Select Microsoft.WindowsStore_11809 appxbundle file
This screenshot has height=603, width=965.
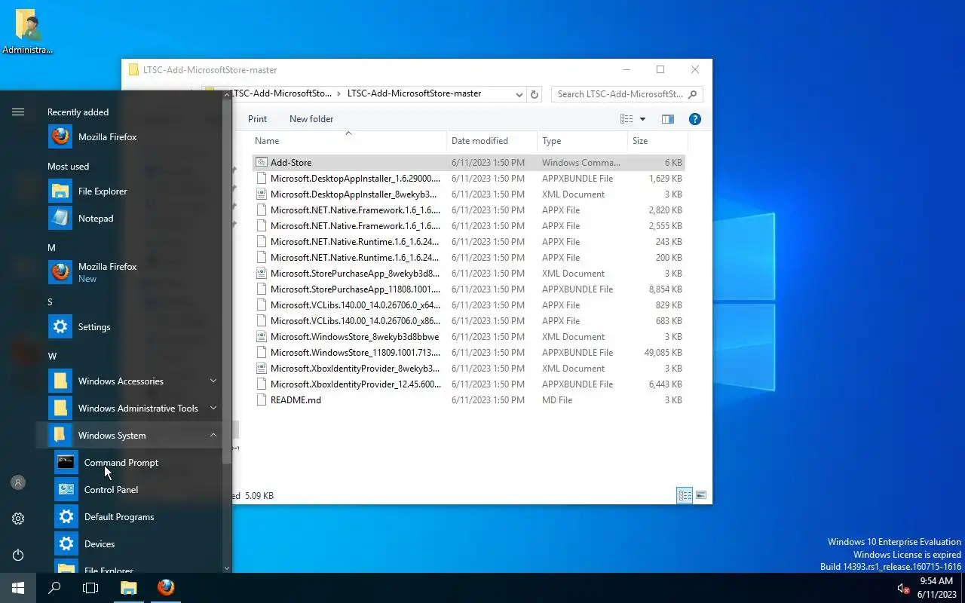tap(468, 353)
